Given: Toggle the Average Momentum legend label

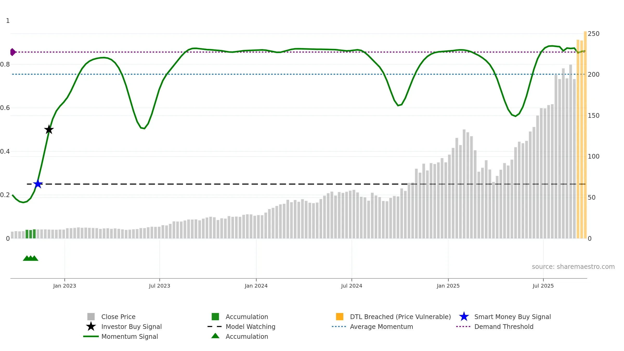Looking at the screenshot, I should [381, 327].
